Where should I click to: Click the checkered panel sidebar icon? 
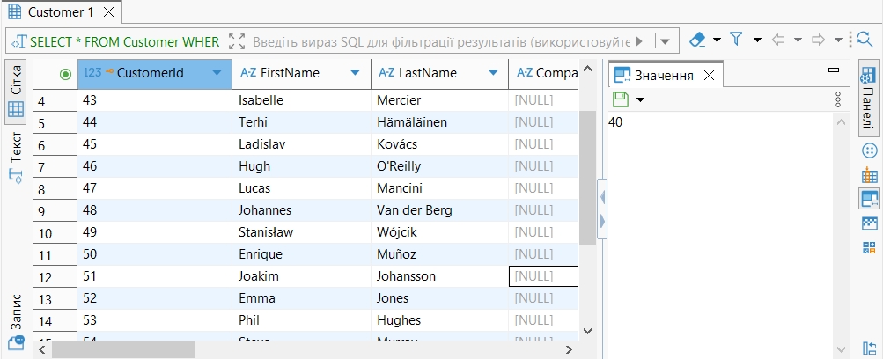[870, 223]
